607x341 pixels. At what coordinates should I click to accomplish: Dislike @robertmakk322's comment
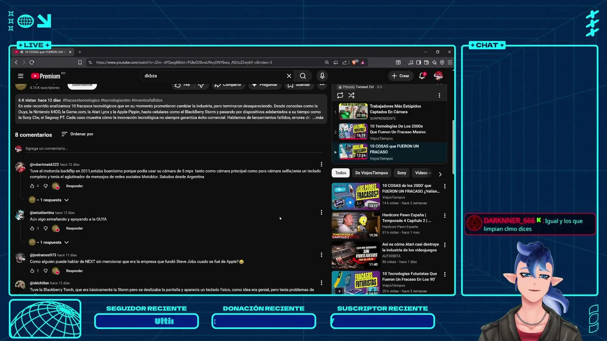(46, 186)
